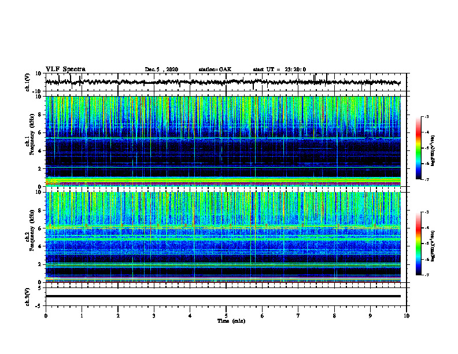This screenshot has height=354, width=458.
Task: Click the "Time (min)" x-axis label
Action: tap(231, 321)
